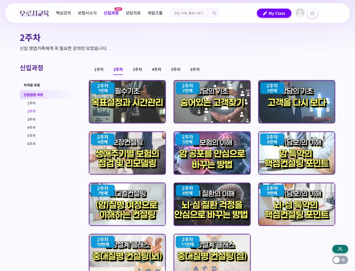355x271 pixels.
Task: Click the power logout icon
Action: tap(312, 13)
